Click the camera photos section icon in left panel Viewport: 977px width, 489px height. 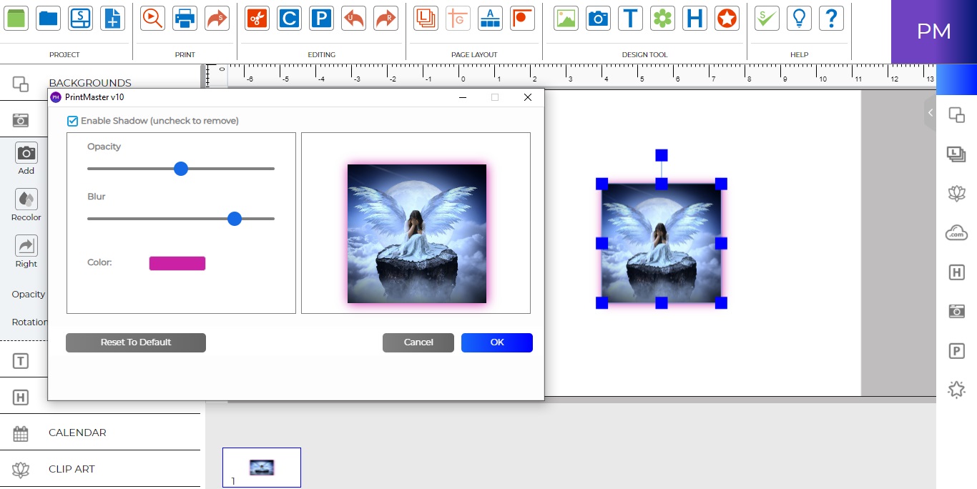pyautogui.click(x=21, y=119)
